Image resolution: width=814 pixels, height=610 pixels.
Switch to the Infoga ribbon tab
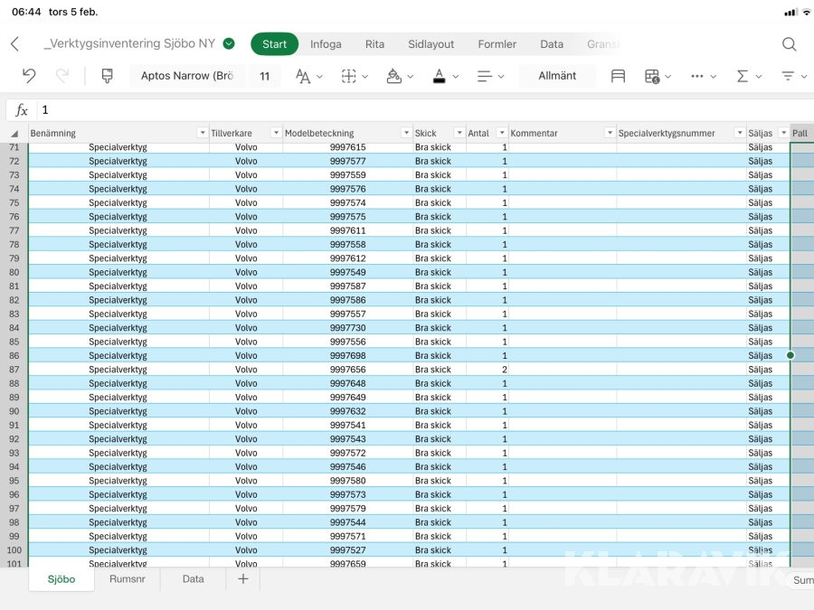tap(326, 44)
